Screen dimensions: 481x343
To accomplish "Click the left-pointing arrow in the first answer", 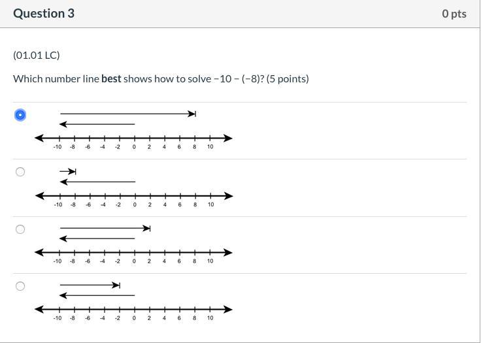I will [x=97, y=124].
